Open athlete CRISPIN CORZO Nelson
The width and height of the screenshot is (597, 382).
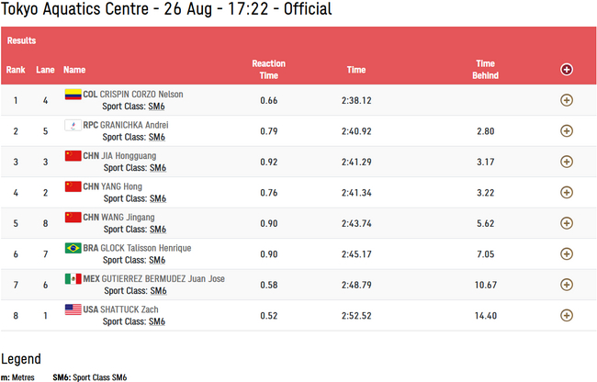click(x=141, y=95)
